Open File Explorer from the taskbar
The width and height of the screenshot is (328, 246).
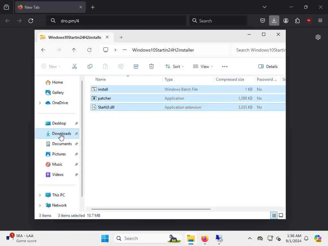tap(191, 238)
